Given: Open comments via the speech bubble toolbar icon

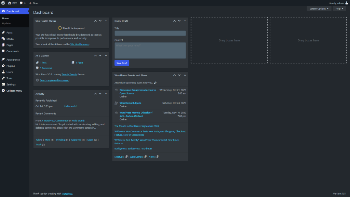Looking at the screenshot, I should (21, 3).
